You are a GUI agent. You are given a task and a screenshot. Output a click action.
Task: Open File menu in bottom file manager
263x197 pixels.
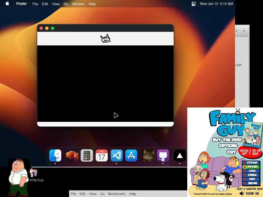click(x=73, y=194)
